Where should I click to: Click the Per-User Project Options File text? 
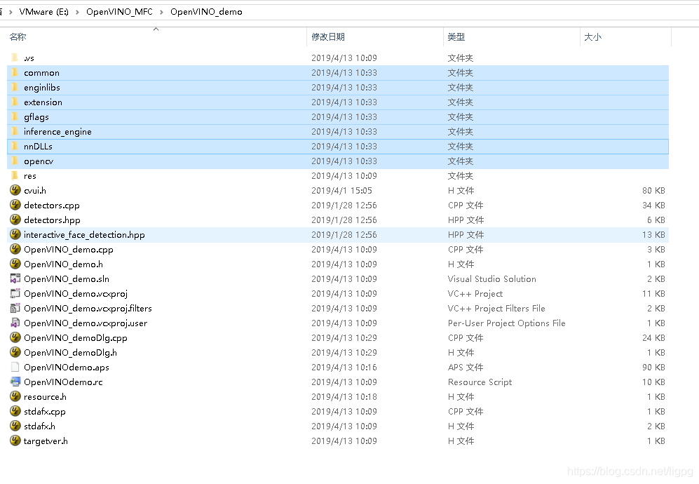(x=506, y=323)
